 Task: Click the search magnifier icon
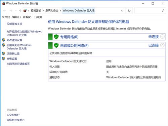[x=163, y=11]
